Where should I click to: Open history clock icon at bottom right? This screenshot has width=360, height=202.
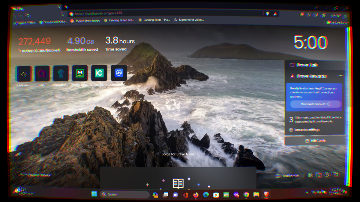(x=327, y=175)
